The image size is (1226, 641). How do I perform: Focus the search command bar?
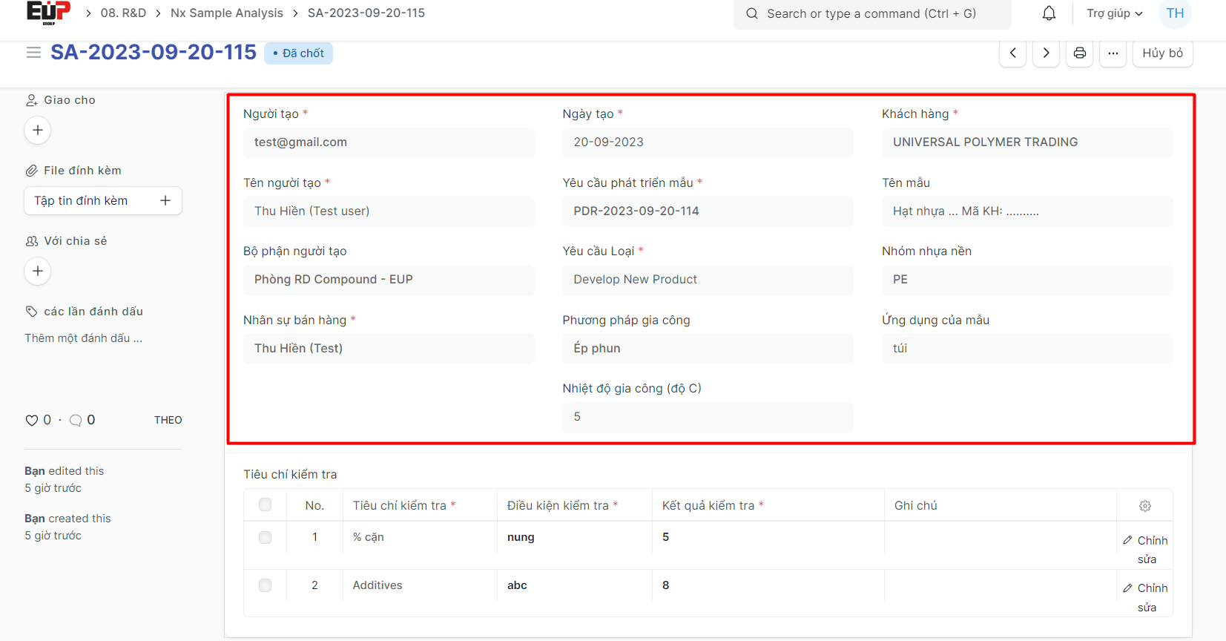click(871, 14)
